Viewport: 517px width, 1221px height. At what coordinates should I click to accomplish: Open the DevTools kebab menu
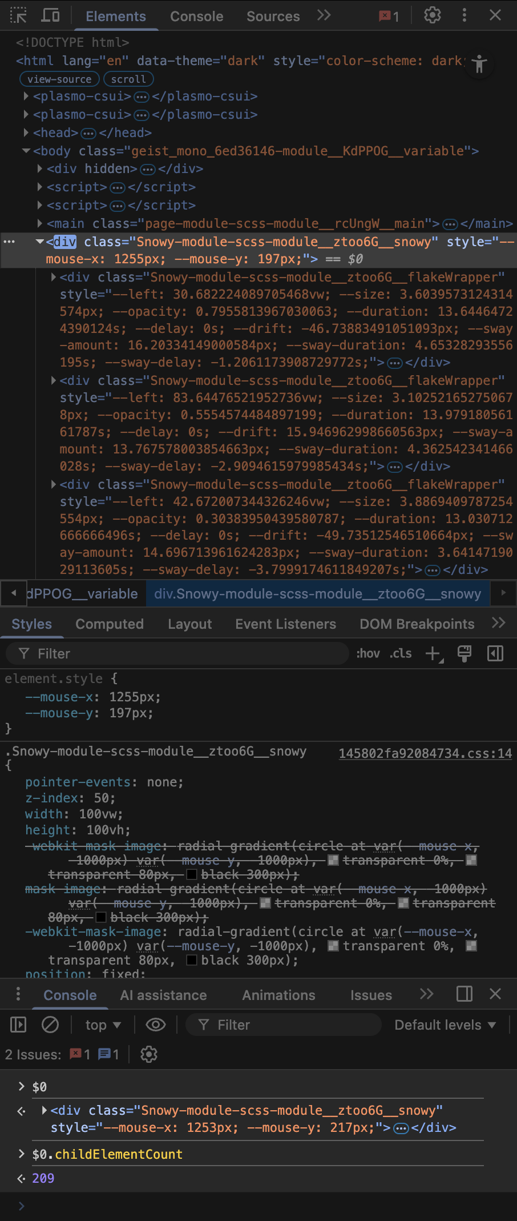464,15
